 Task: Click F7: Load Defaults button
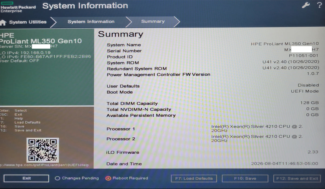pyautogui.click(x=194, y=178)
